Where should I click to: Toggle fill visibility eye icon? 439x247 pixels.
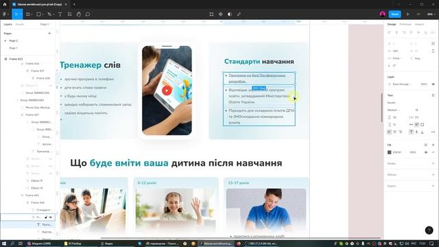(x=426, y=152)
